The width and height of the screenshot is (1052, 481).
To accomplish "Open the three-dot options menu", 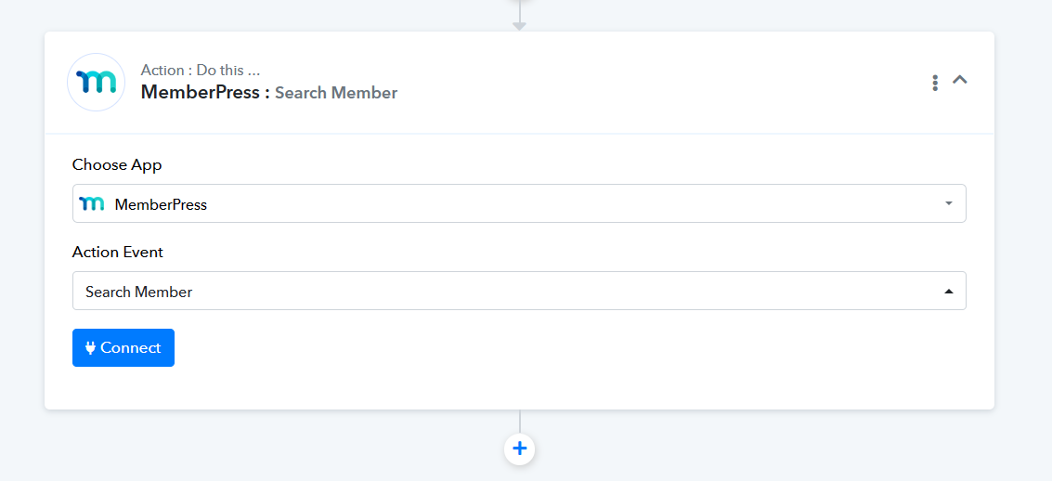I will coord(935,83).
